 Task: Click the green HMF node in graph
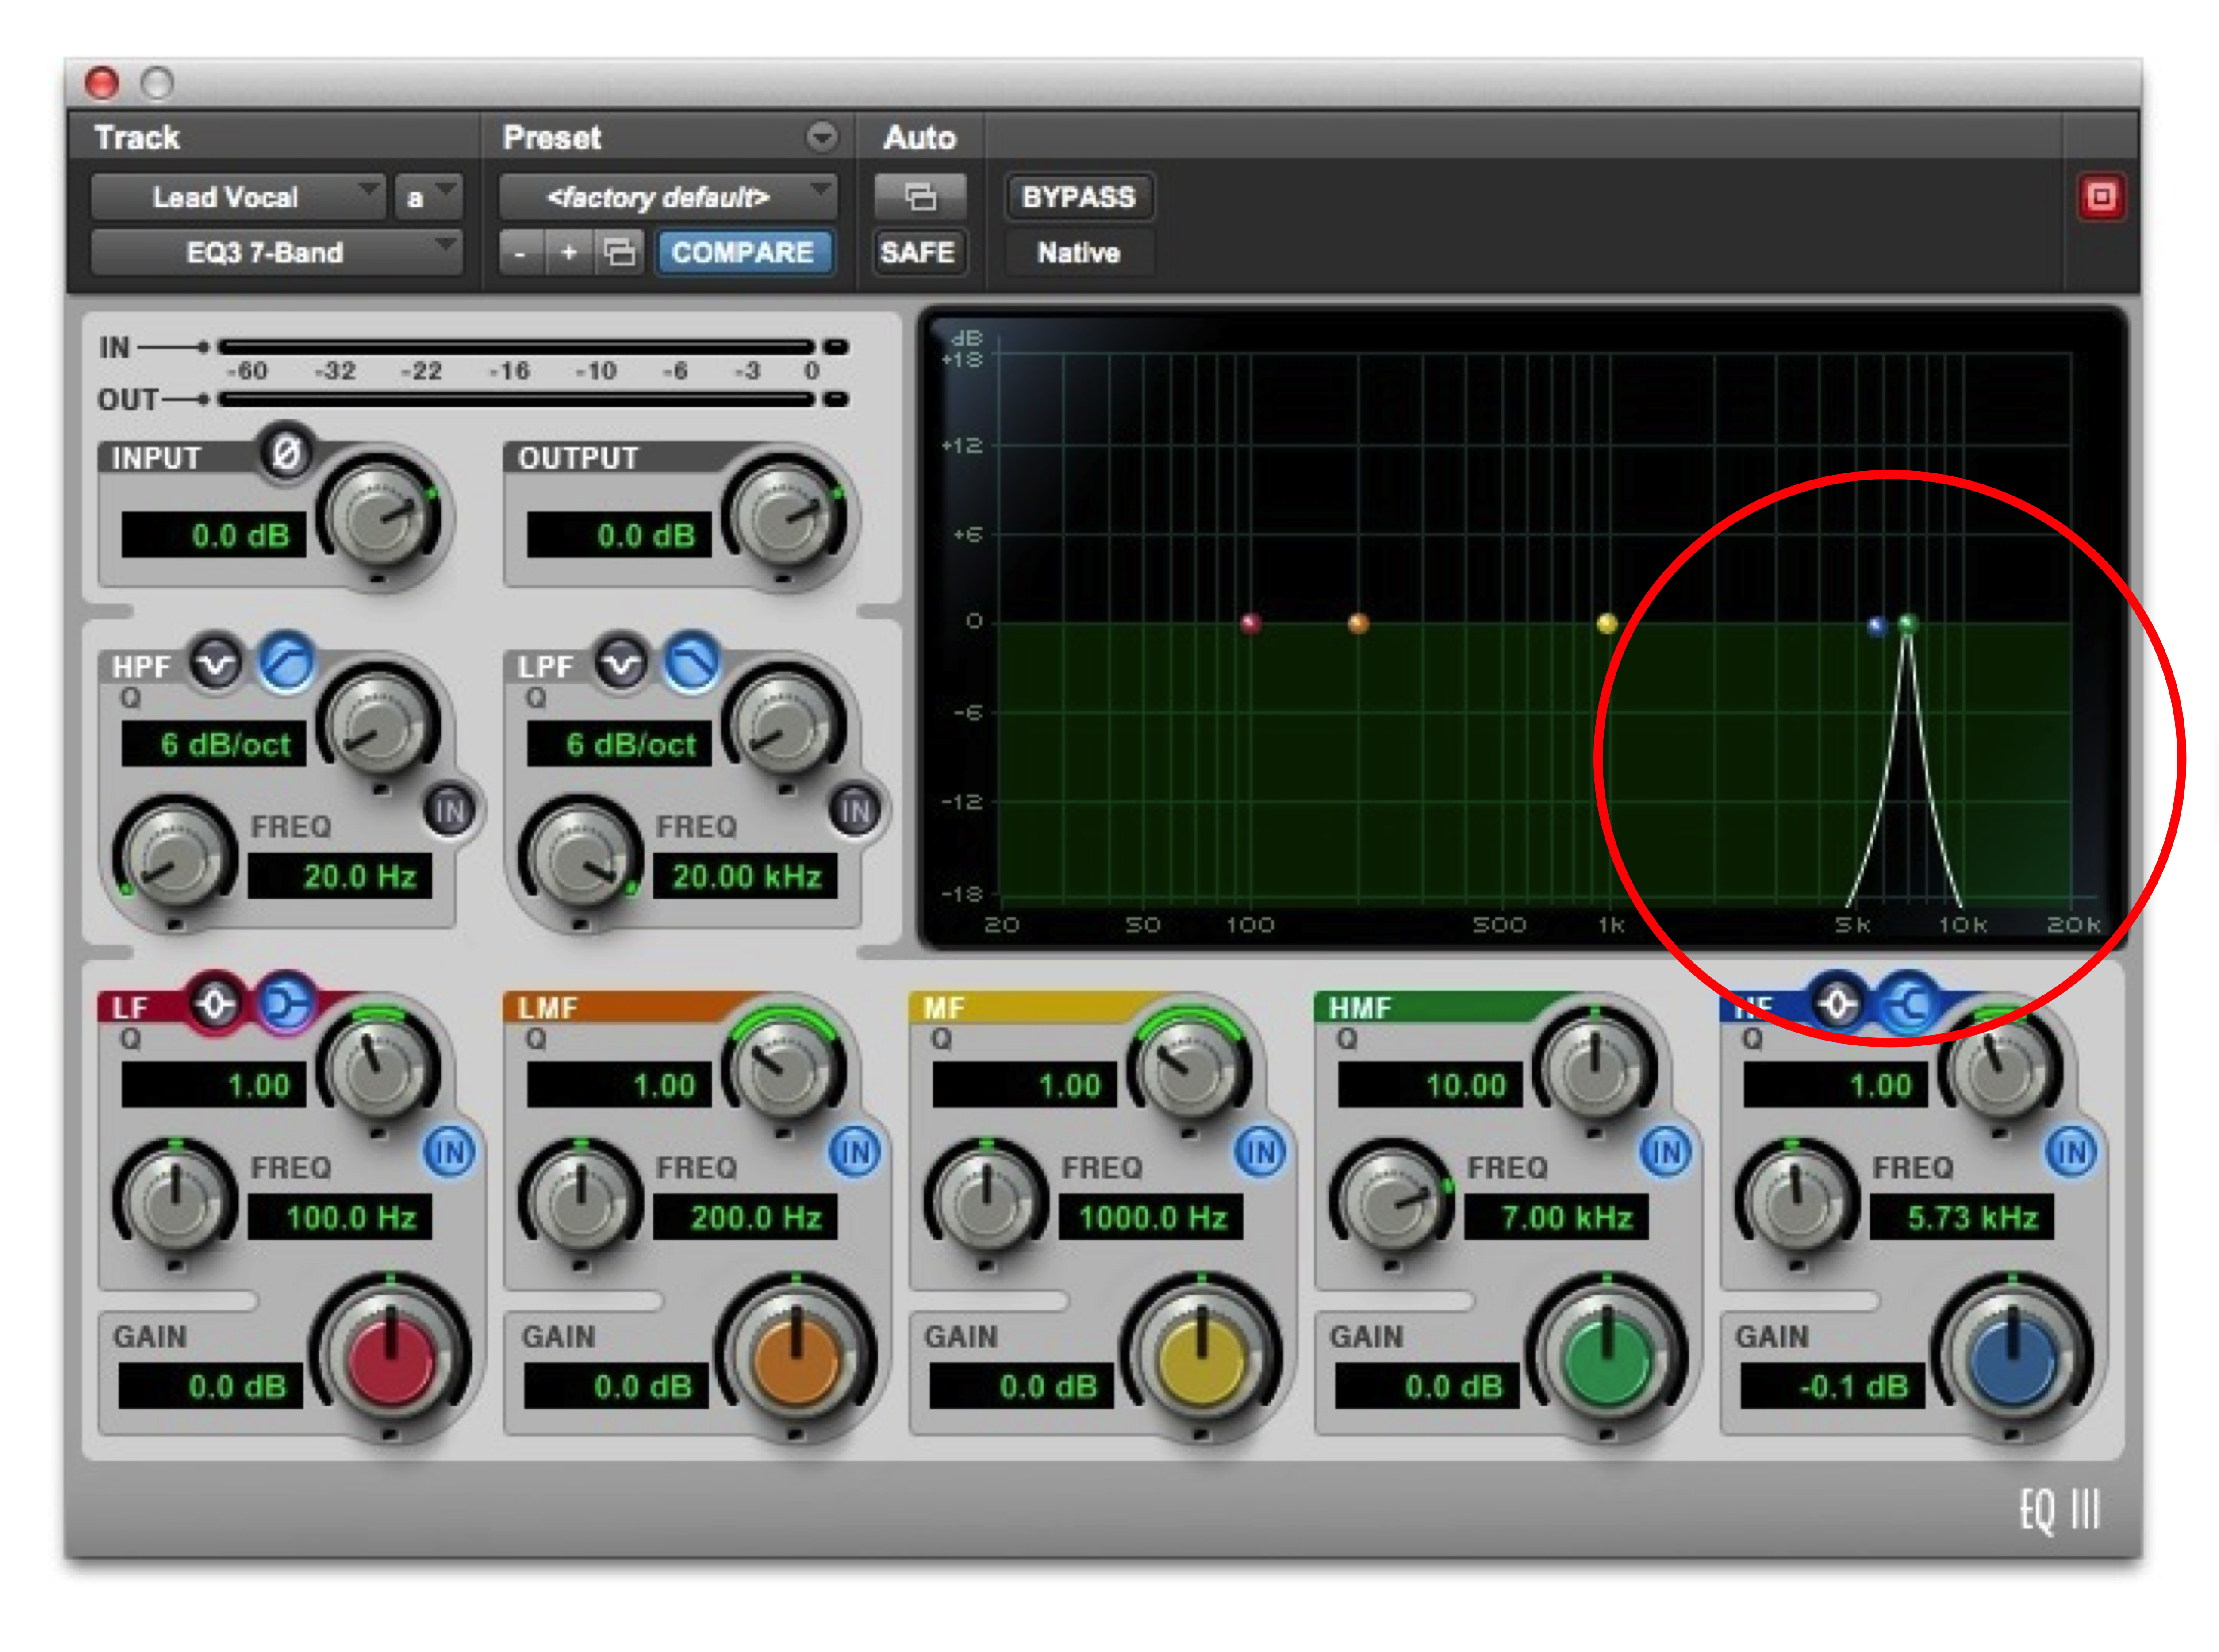(x=1908, y=624)
